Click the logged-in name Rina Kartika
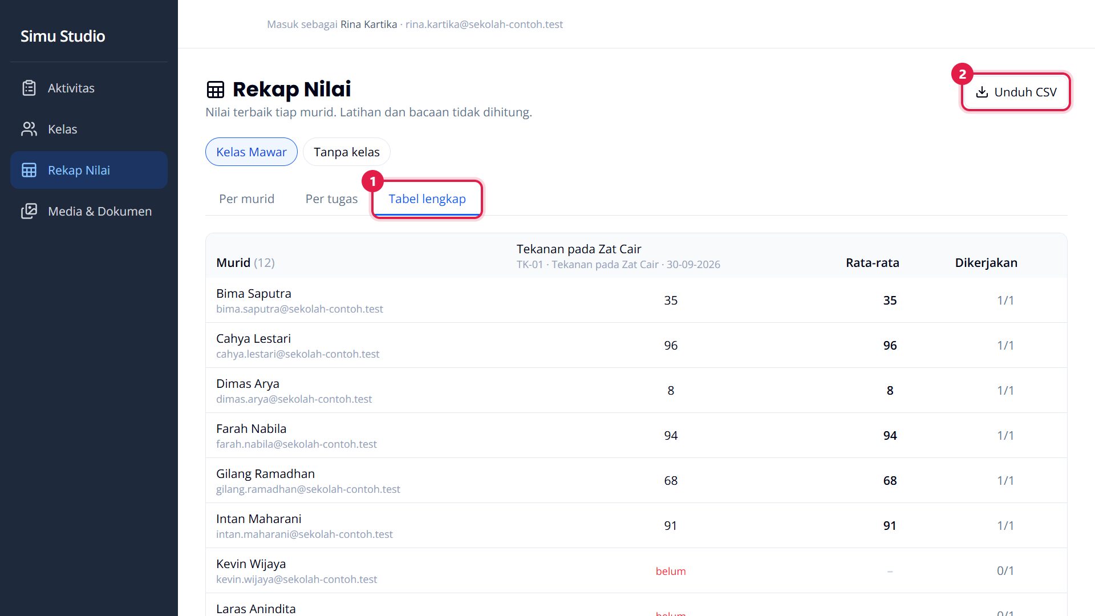 [x=368, y=24]
